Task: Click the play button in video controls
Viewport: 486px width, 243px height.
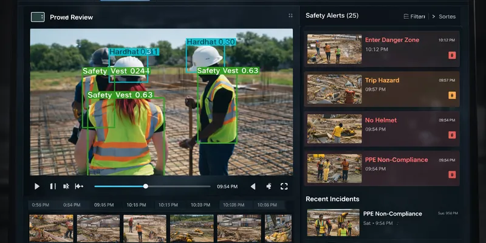Action: pyautogui.click(x=37, y=187)
